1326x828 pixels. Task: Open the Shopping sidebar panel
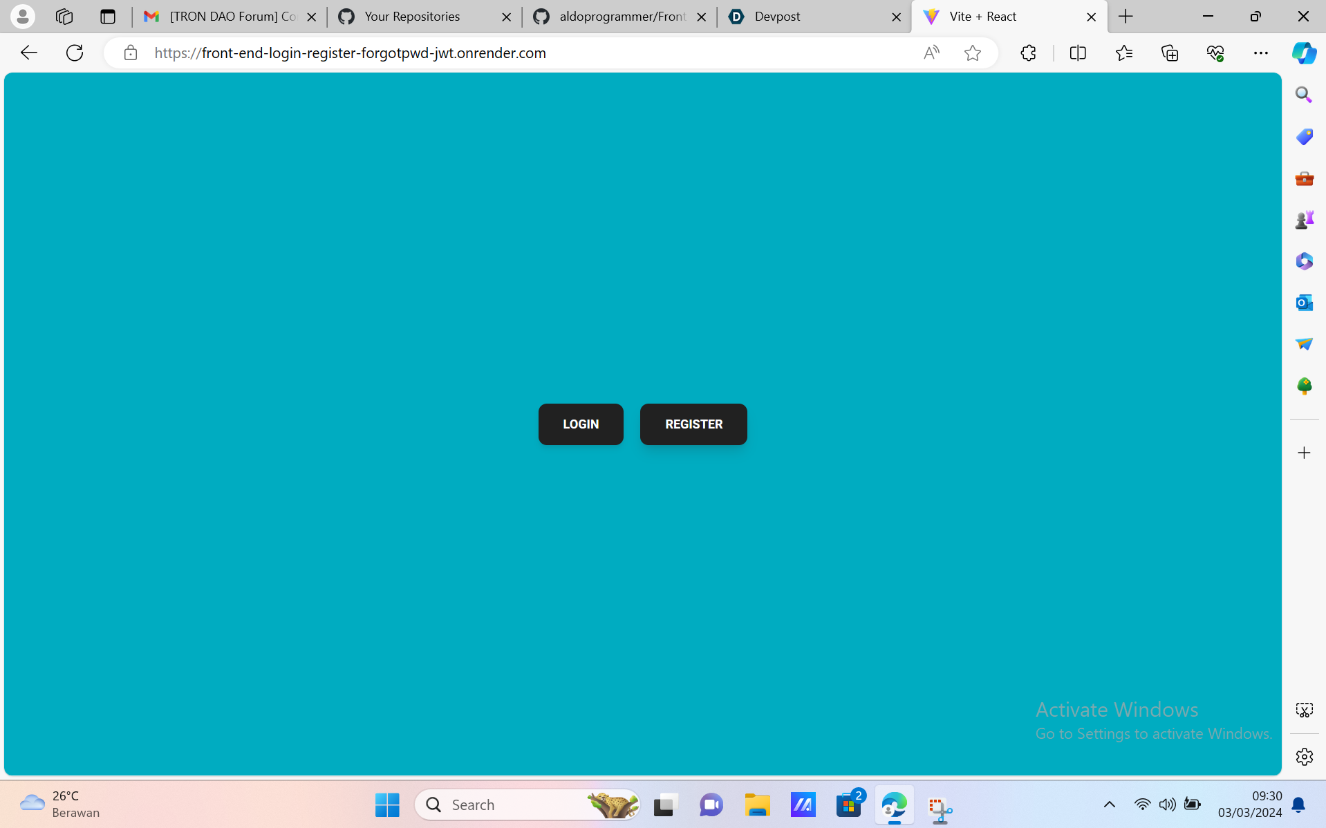coord(1304,136)
